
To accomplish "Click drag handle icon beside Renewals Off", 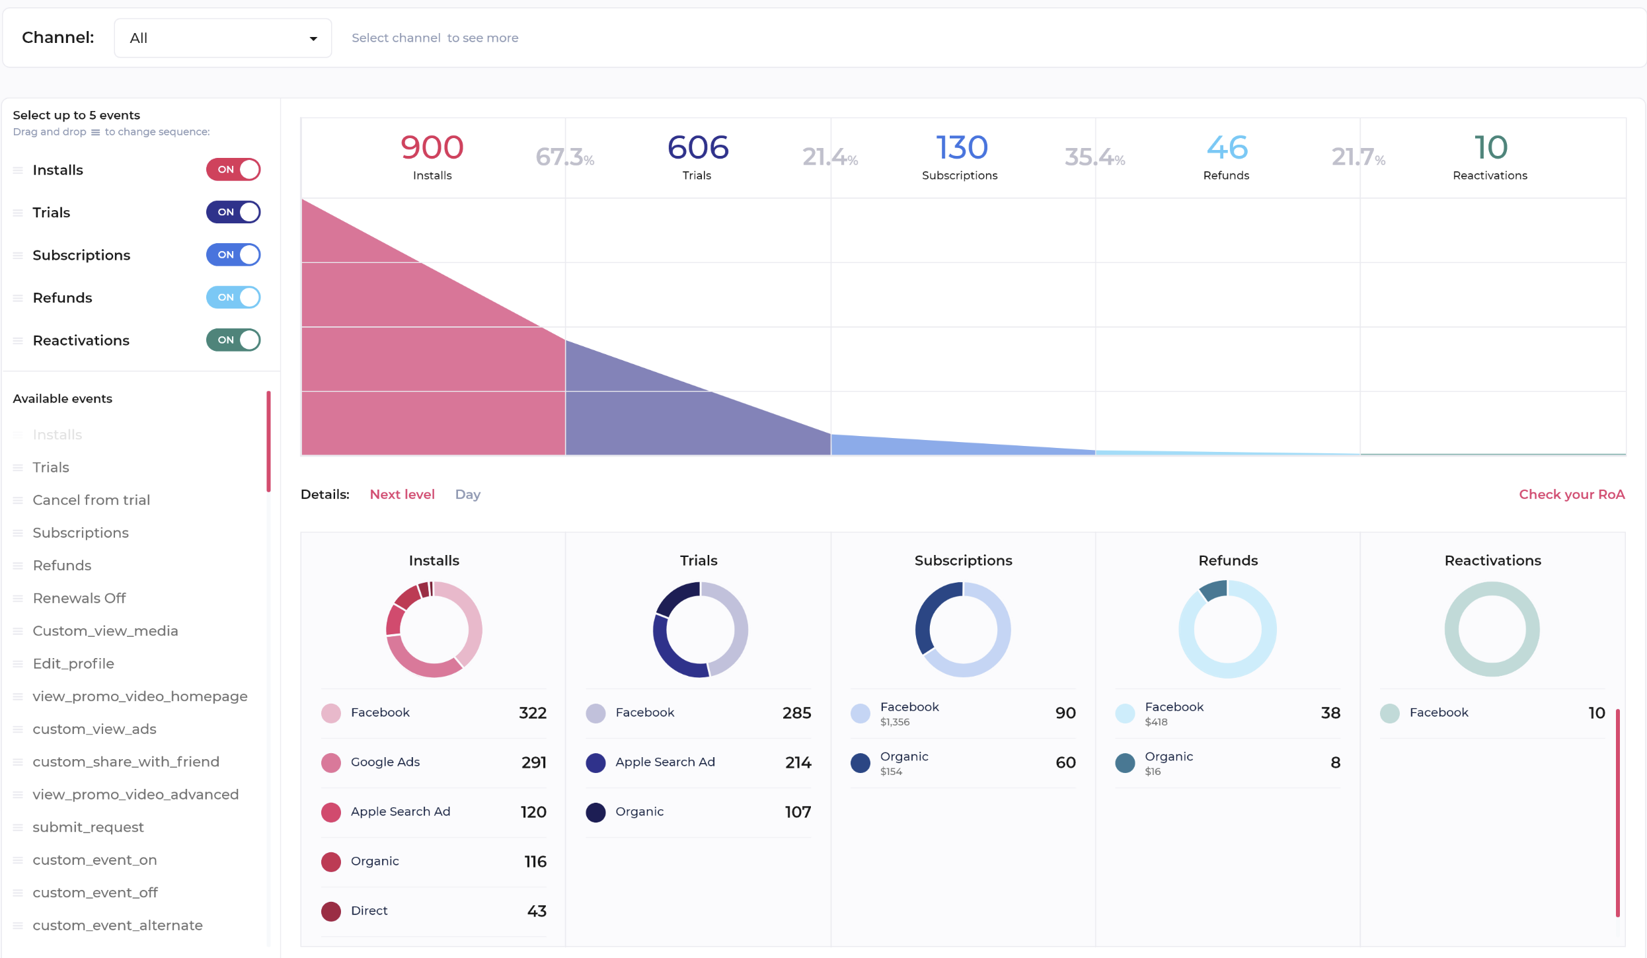I will click(x=18, y=599).
